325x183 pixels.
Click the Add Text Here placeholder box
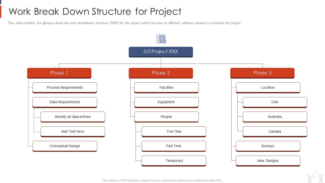click(x=73, y=132)
